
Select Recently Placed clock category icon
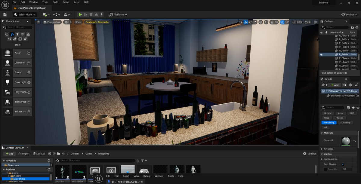click(7, 34)
